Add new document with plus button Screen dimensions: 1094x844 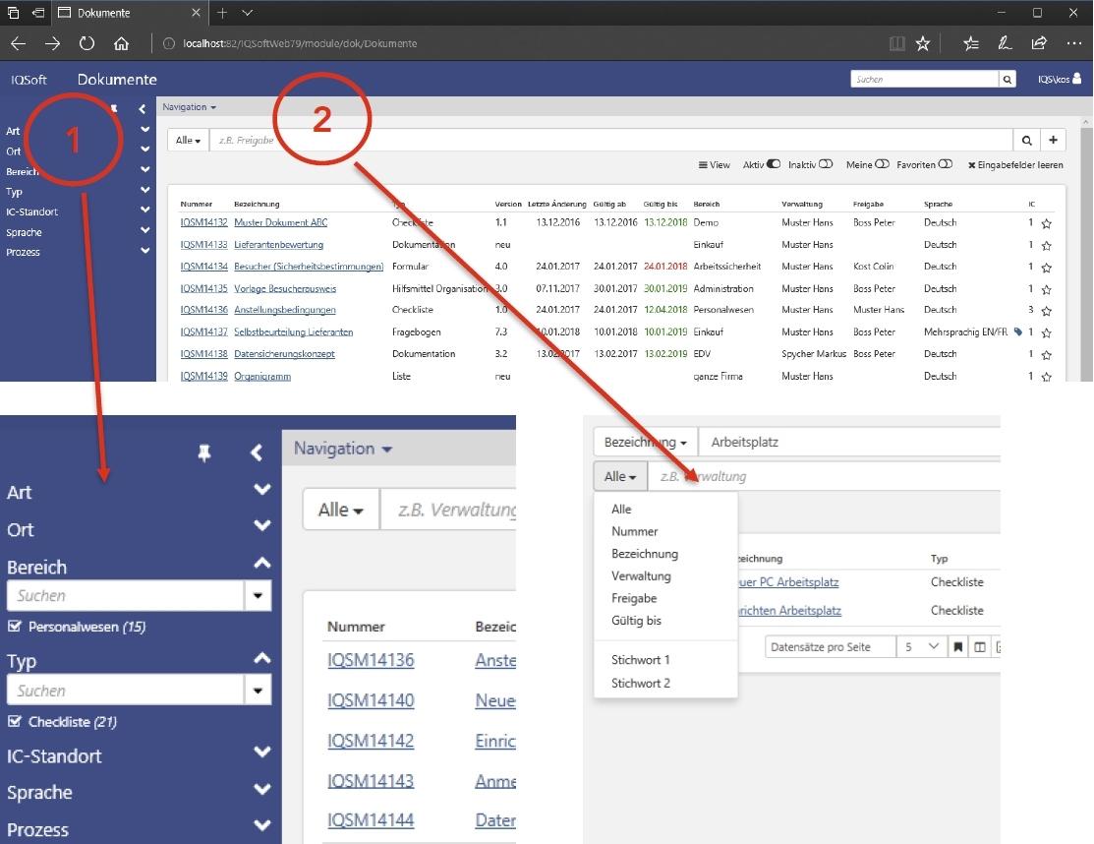point(1053,141)
